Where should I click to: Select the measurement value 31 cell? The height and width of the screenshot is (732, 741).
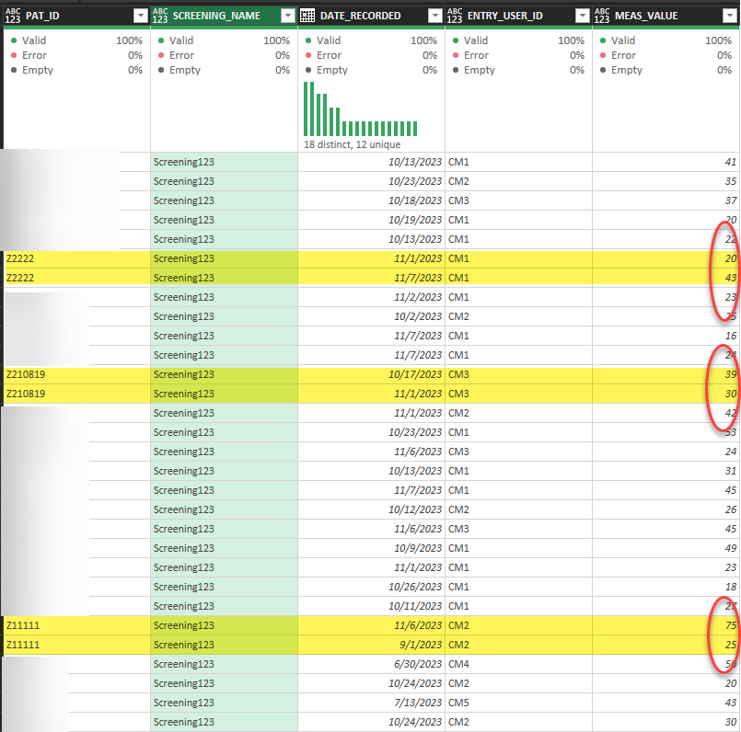point(666,471)
